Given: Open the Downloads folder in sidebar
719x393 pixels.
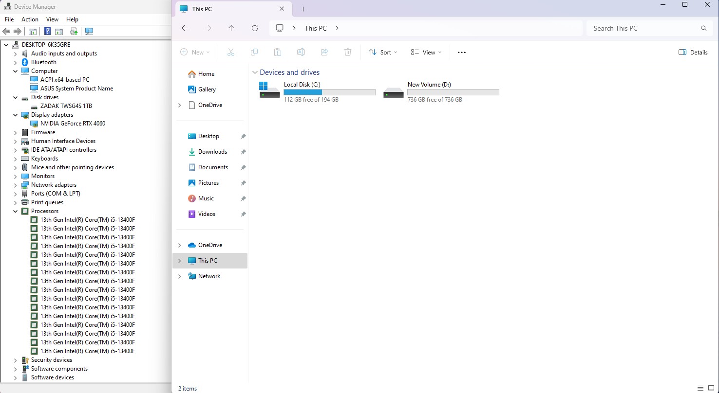Looking at the screenshot, I should tap(212, 152).
